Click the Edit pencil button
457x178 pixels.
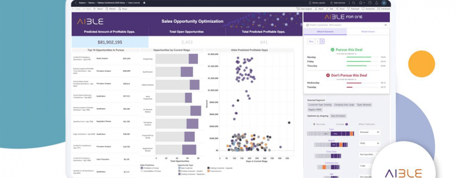point(330,9)
